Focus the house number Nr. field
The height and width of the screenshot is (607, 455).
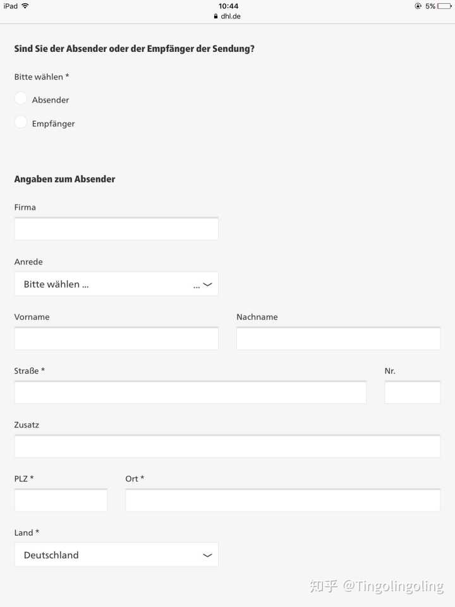point(412,393)
